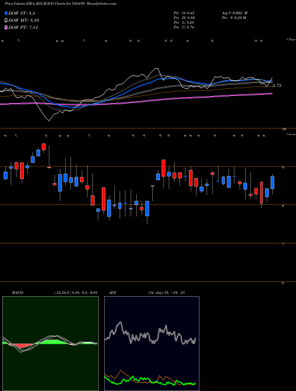Click the 'Pre C: 8.74' value
296x391 pixels.
pos(184,27)
